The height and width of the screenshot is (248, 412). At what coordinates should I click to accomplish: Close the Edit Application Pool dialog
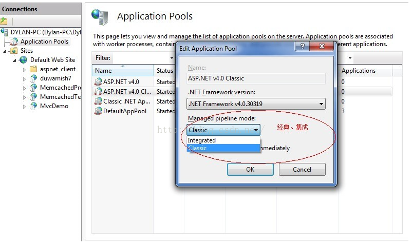(322, 47)
